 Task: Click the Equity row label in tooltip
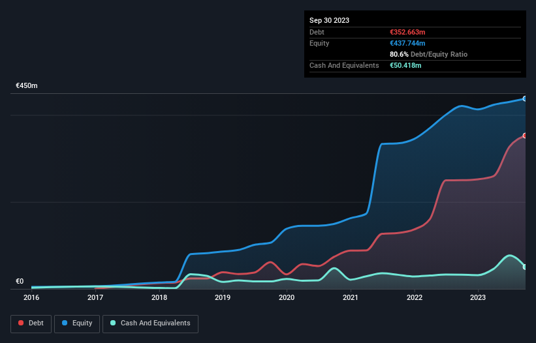319,43
